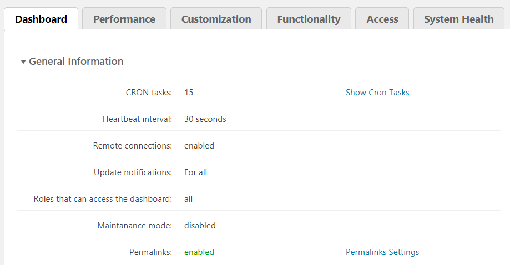Switch to the Performance tab

(124, 19)
